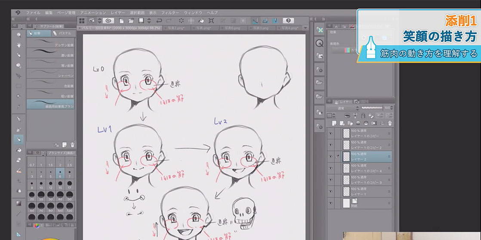481x240 pixels.
Task: Click the New raster layer icon
Action: (x=334, y=123)
